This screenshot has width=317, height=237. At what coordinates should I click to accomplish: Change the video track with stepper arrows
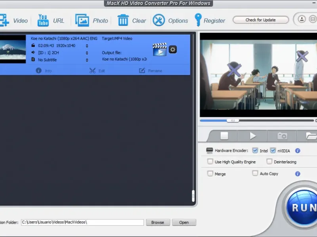87,46
